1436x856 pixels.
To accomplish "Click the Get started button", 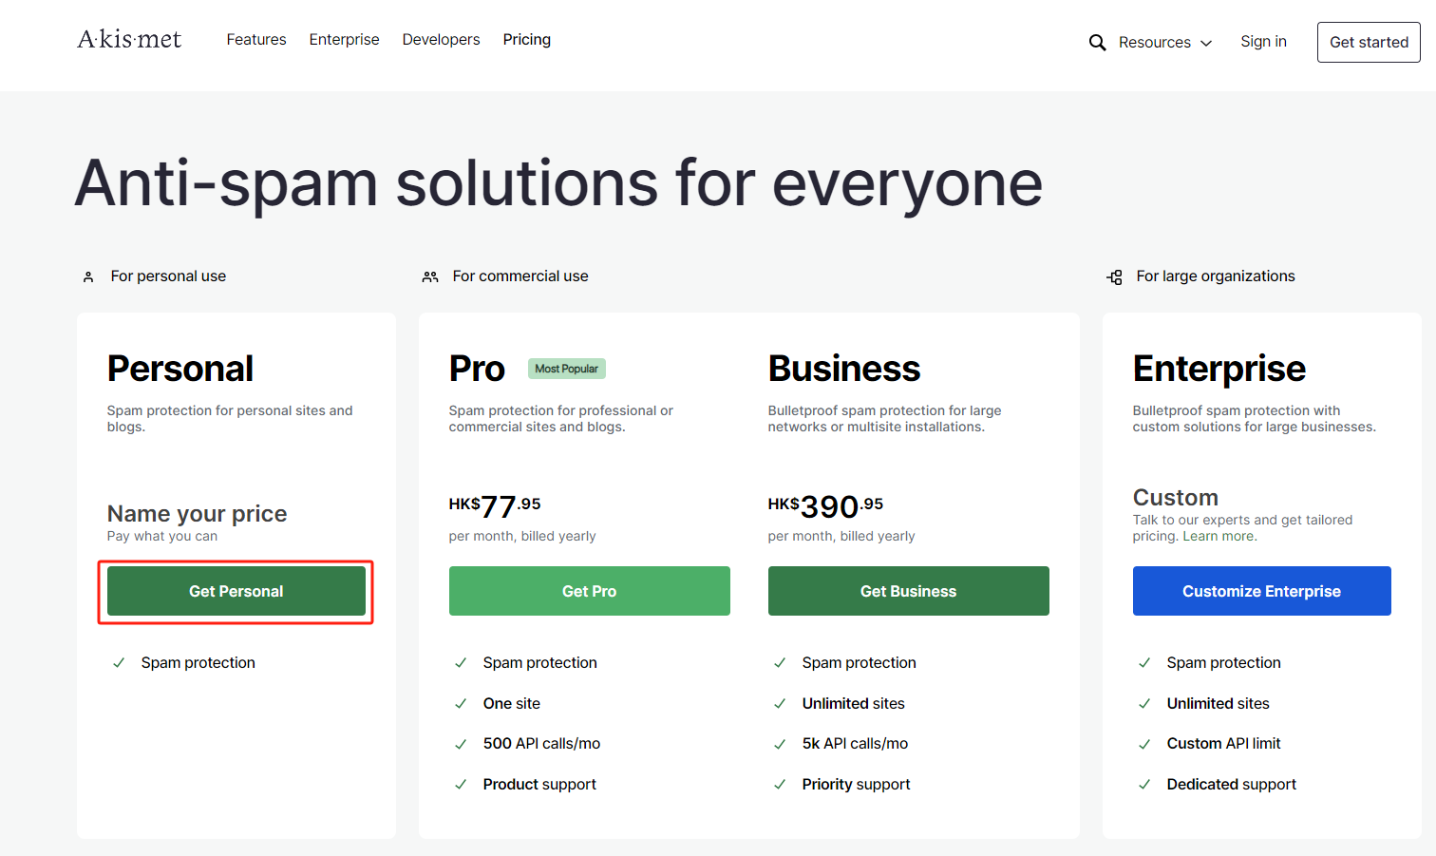I will [1369, 42].
